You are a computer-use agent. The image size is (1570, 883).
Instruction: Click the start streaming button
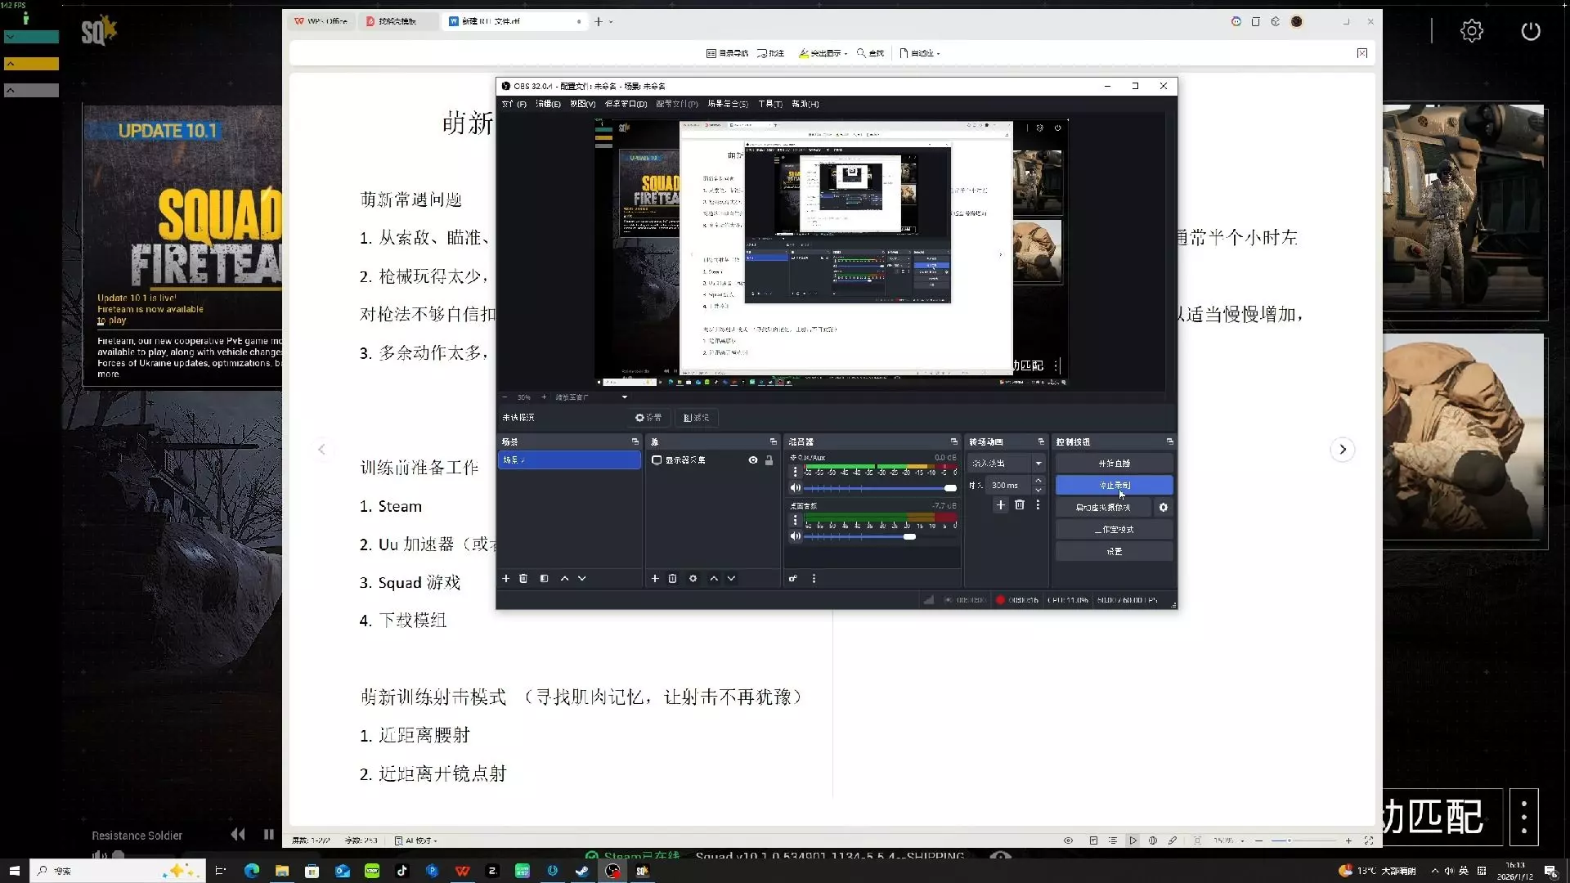pyautogui.click(x=1114, y=463)
